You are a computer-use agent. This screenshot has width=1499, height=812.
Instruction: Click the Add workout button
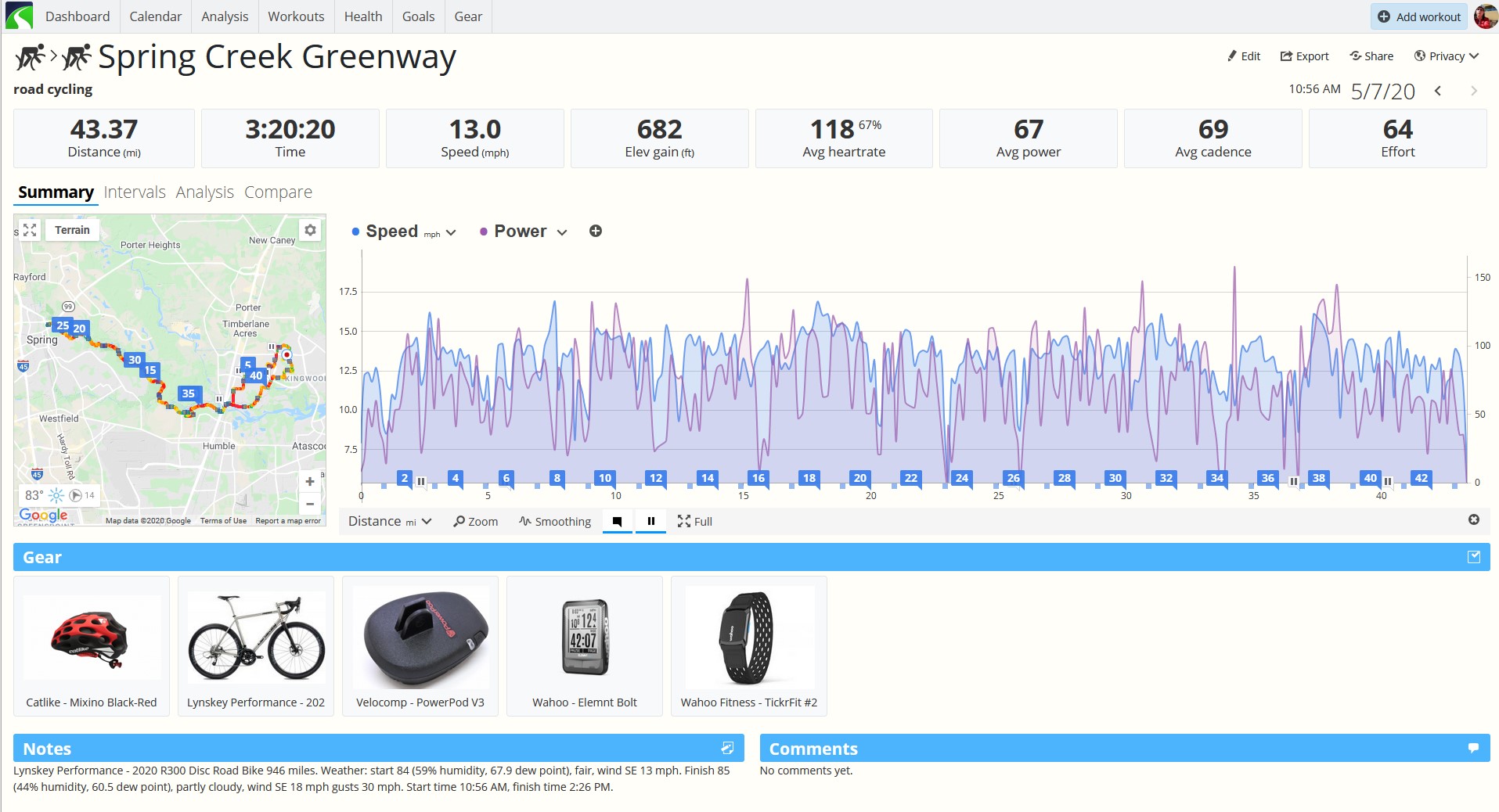point(1419,16)
